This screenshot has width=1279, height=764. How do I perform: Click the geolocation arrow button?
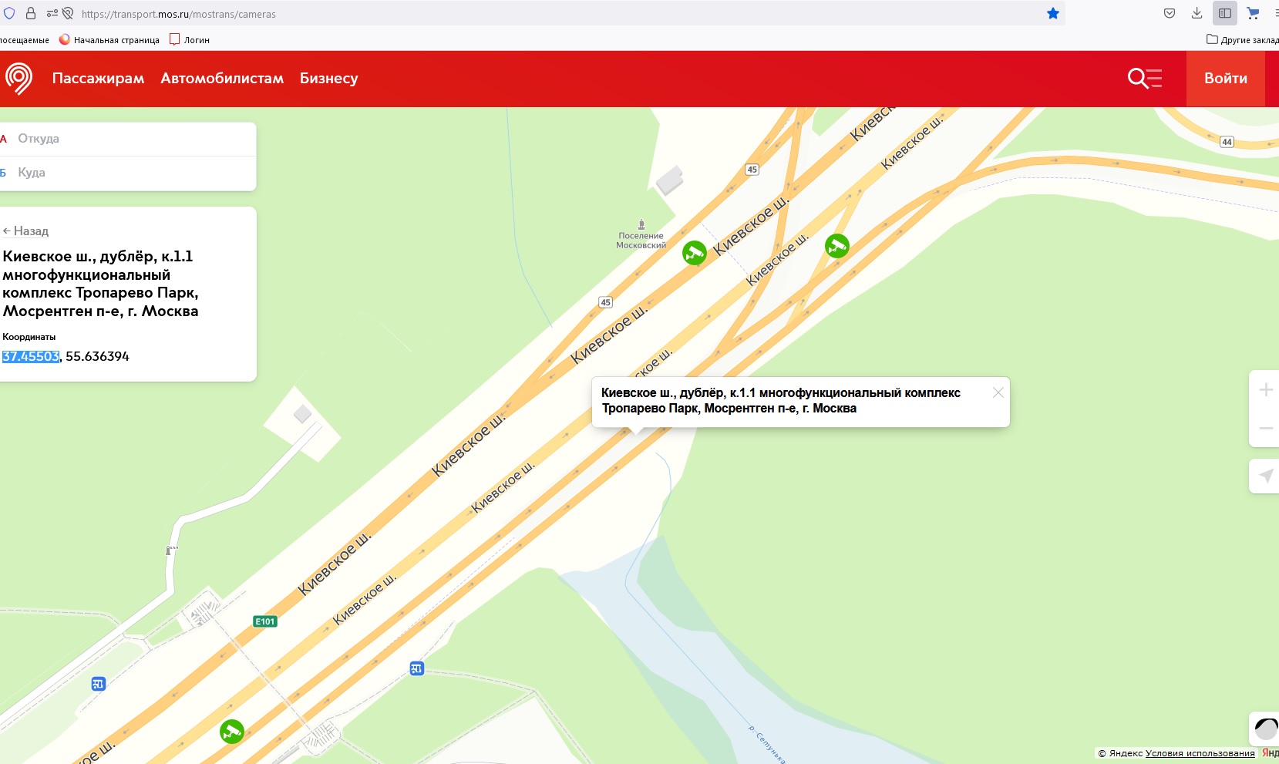(x=1265, y=476)
